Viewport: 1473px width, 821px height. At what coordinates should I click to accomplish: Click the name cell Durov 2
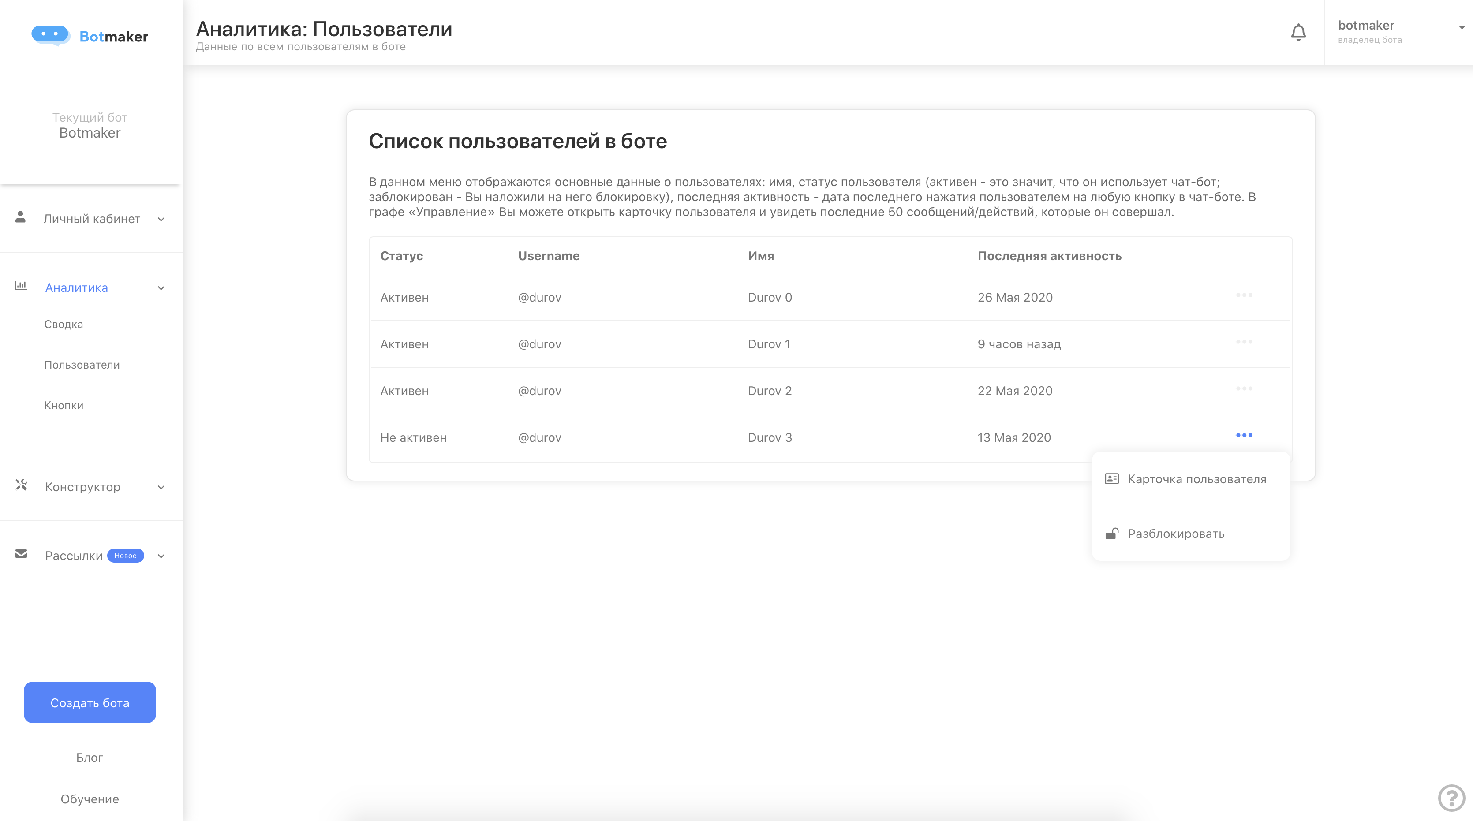coord(770,391)
